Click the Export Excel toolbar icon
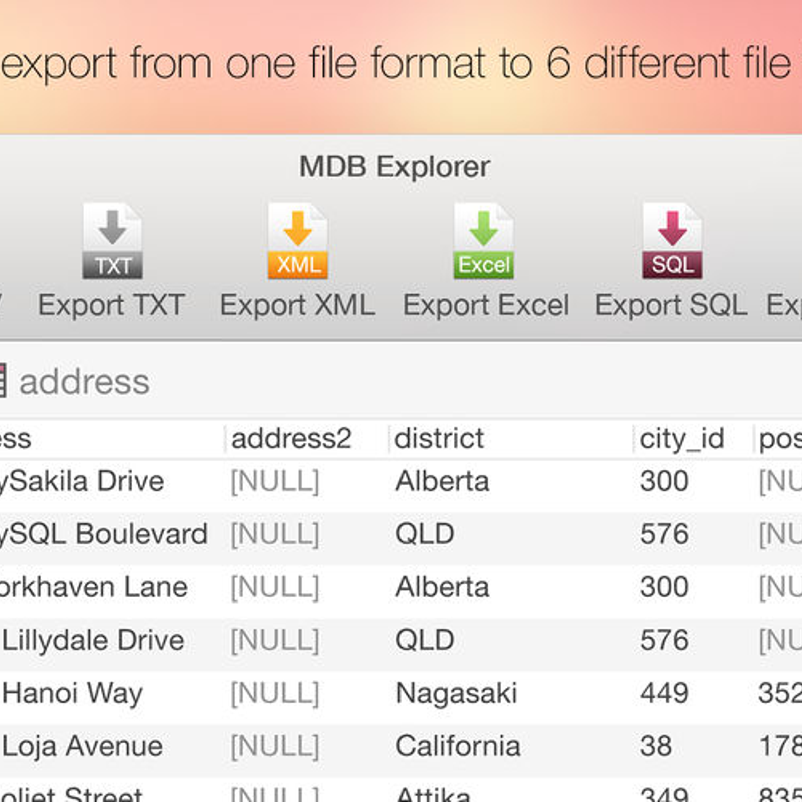The width and height of the screenshot is (802, 802). [x=484, y=241]
